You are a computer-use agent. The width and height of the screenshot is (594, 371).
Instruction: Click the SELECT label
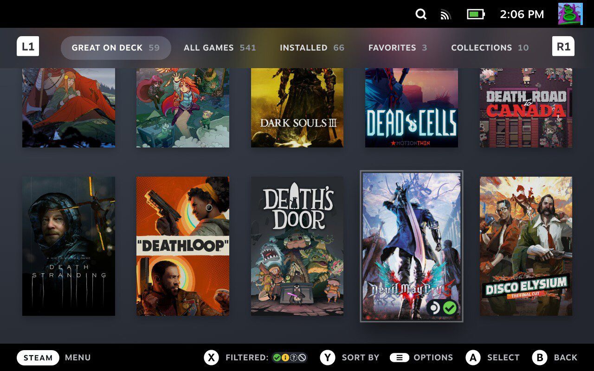click(x=504, y=358)
